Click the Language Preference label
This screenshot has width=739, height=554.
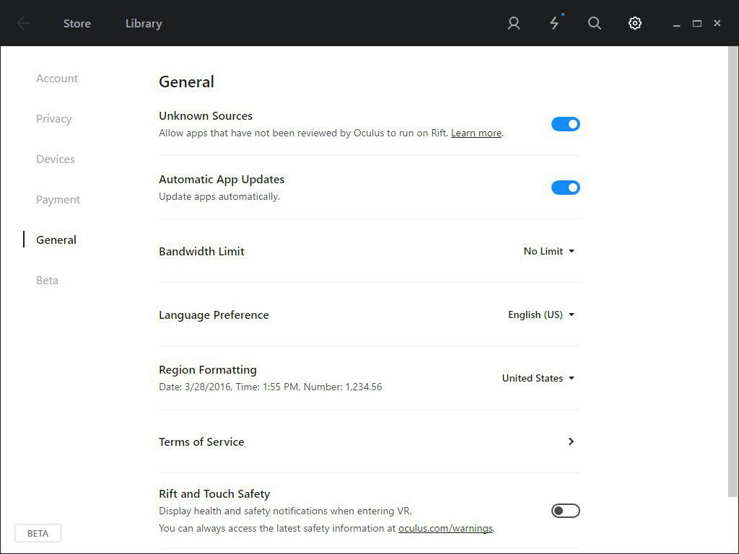coord(214,315)
